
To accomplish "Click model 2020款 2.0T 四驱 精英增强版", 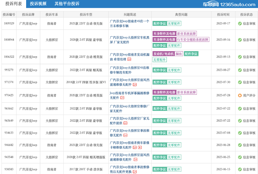I will 86,157.
